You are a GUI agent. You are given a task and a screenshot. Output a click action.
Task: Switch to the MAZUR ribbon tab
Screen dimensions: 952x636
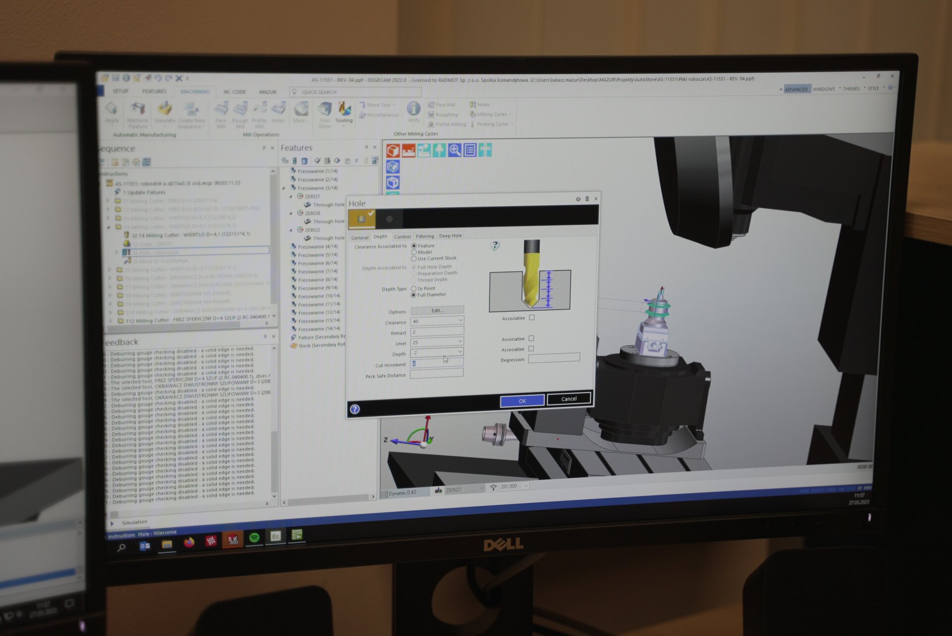coord(268,92)
